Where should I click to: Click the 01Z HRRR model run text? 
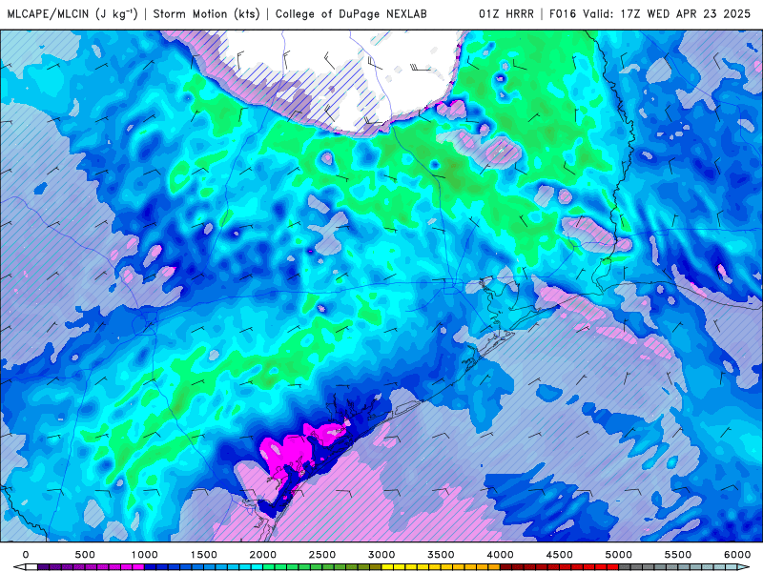[x=506, y=13]
